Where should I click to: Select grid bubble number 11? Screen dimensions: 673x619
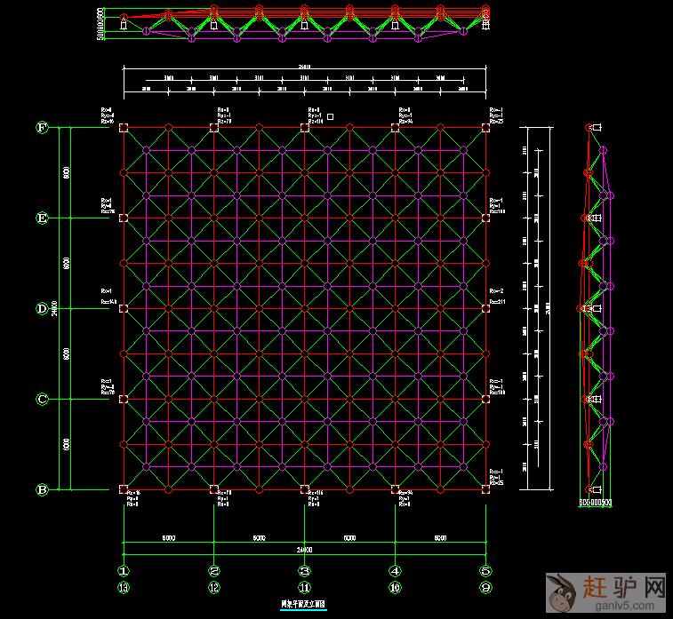304,587
